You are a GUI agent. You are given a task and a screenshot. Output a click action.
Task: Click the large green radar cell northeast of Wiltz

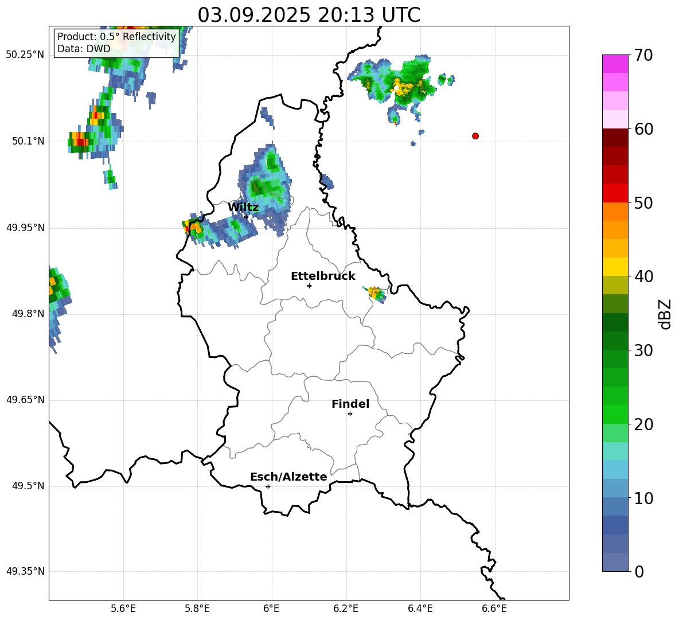click(265, 186)
